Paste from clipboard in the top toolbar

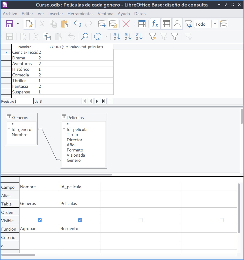[x=64, y=24]
